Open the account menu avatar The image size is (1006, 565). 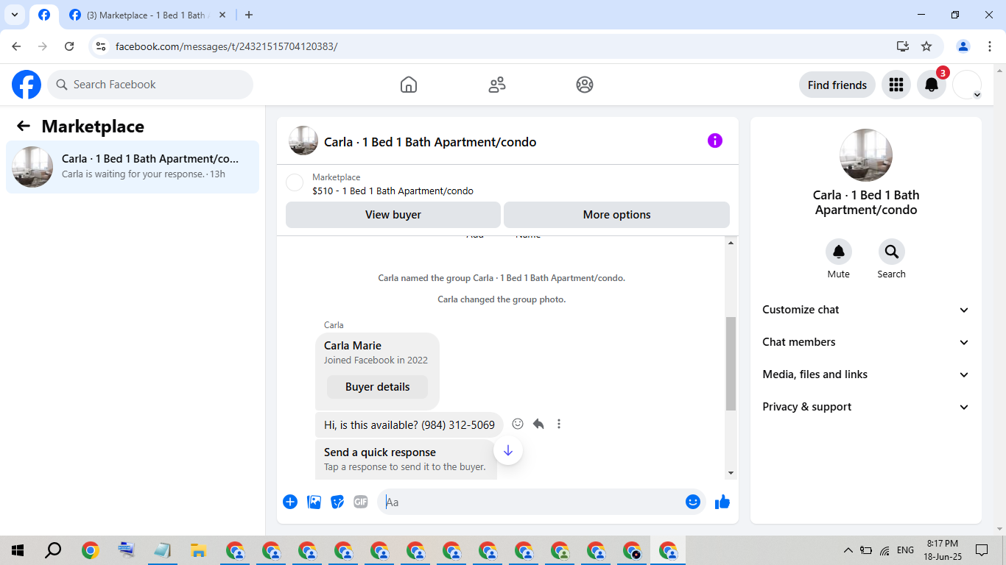click(x=967, y=85)
